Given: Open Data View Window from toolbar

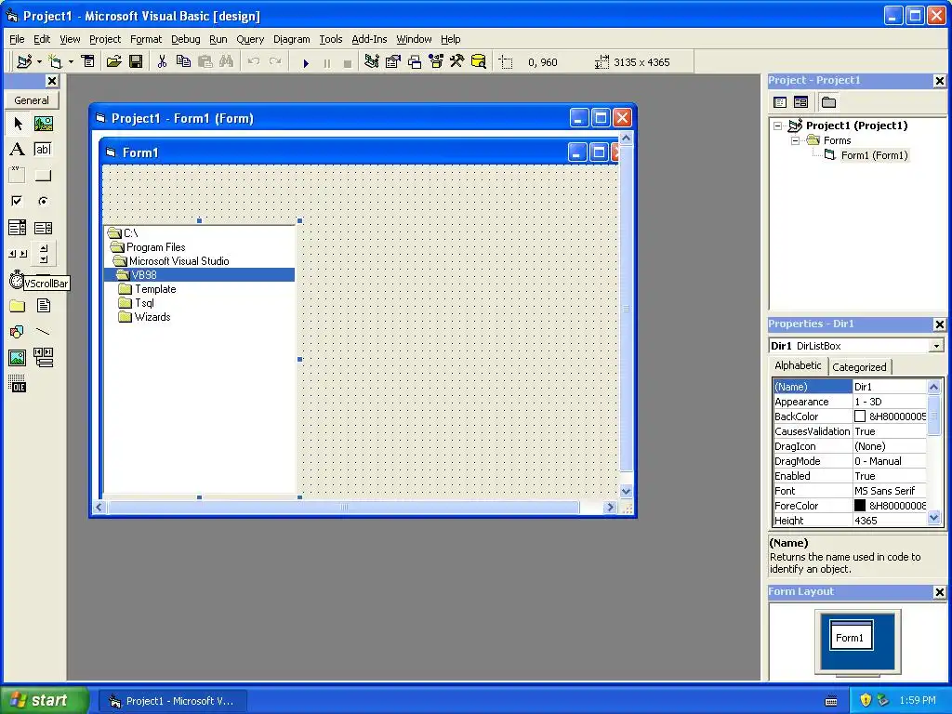Looking at the screenshot, I should tap(479, 61).
